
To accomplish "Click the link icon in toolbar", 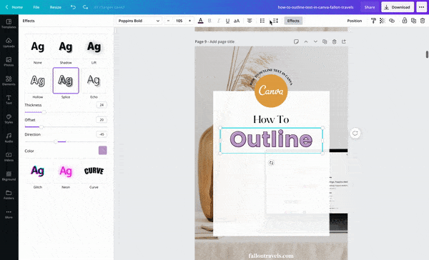I will click(x=392, y=21).
